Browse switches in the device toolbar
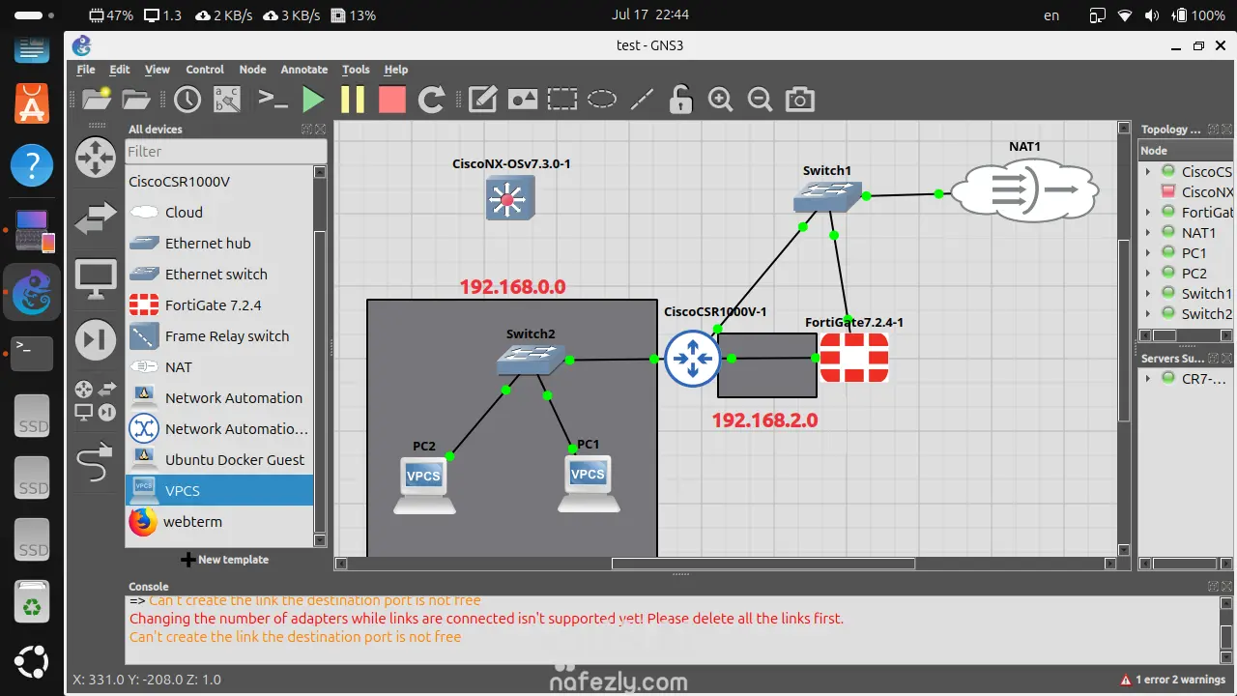Image resolution: width=1237 pixels, height=696 pixels. click(96, 218)
